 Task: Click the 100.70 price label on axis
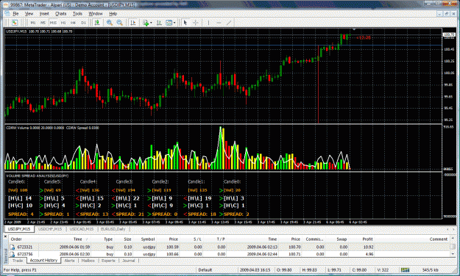449,34
